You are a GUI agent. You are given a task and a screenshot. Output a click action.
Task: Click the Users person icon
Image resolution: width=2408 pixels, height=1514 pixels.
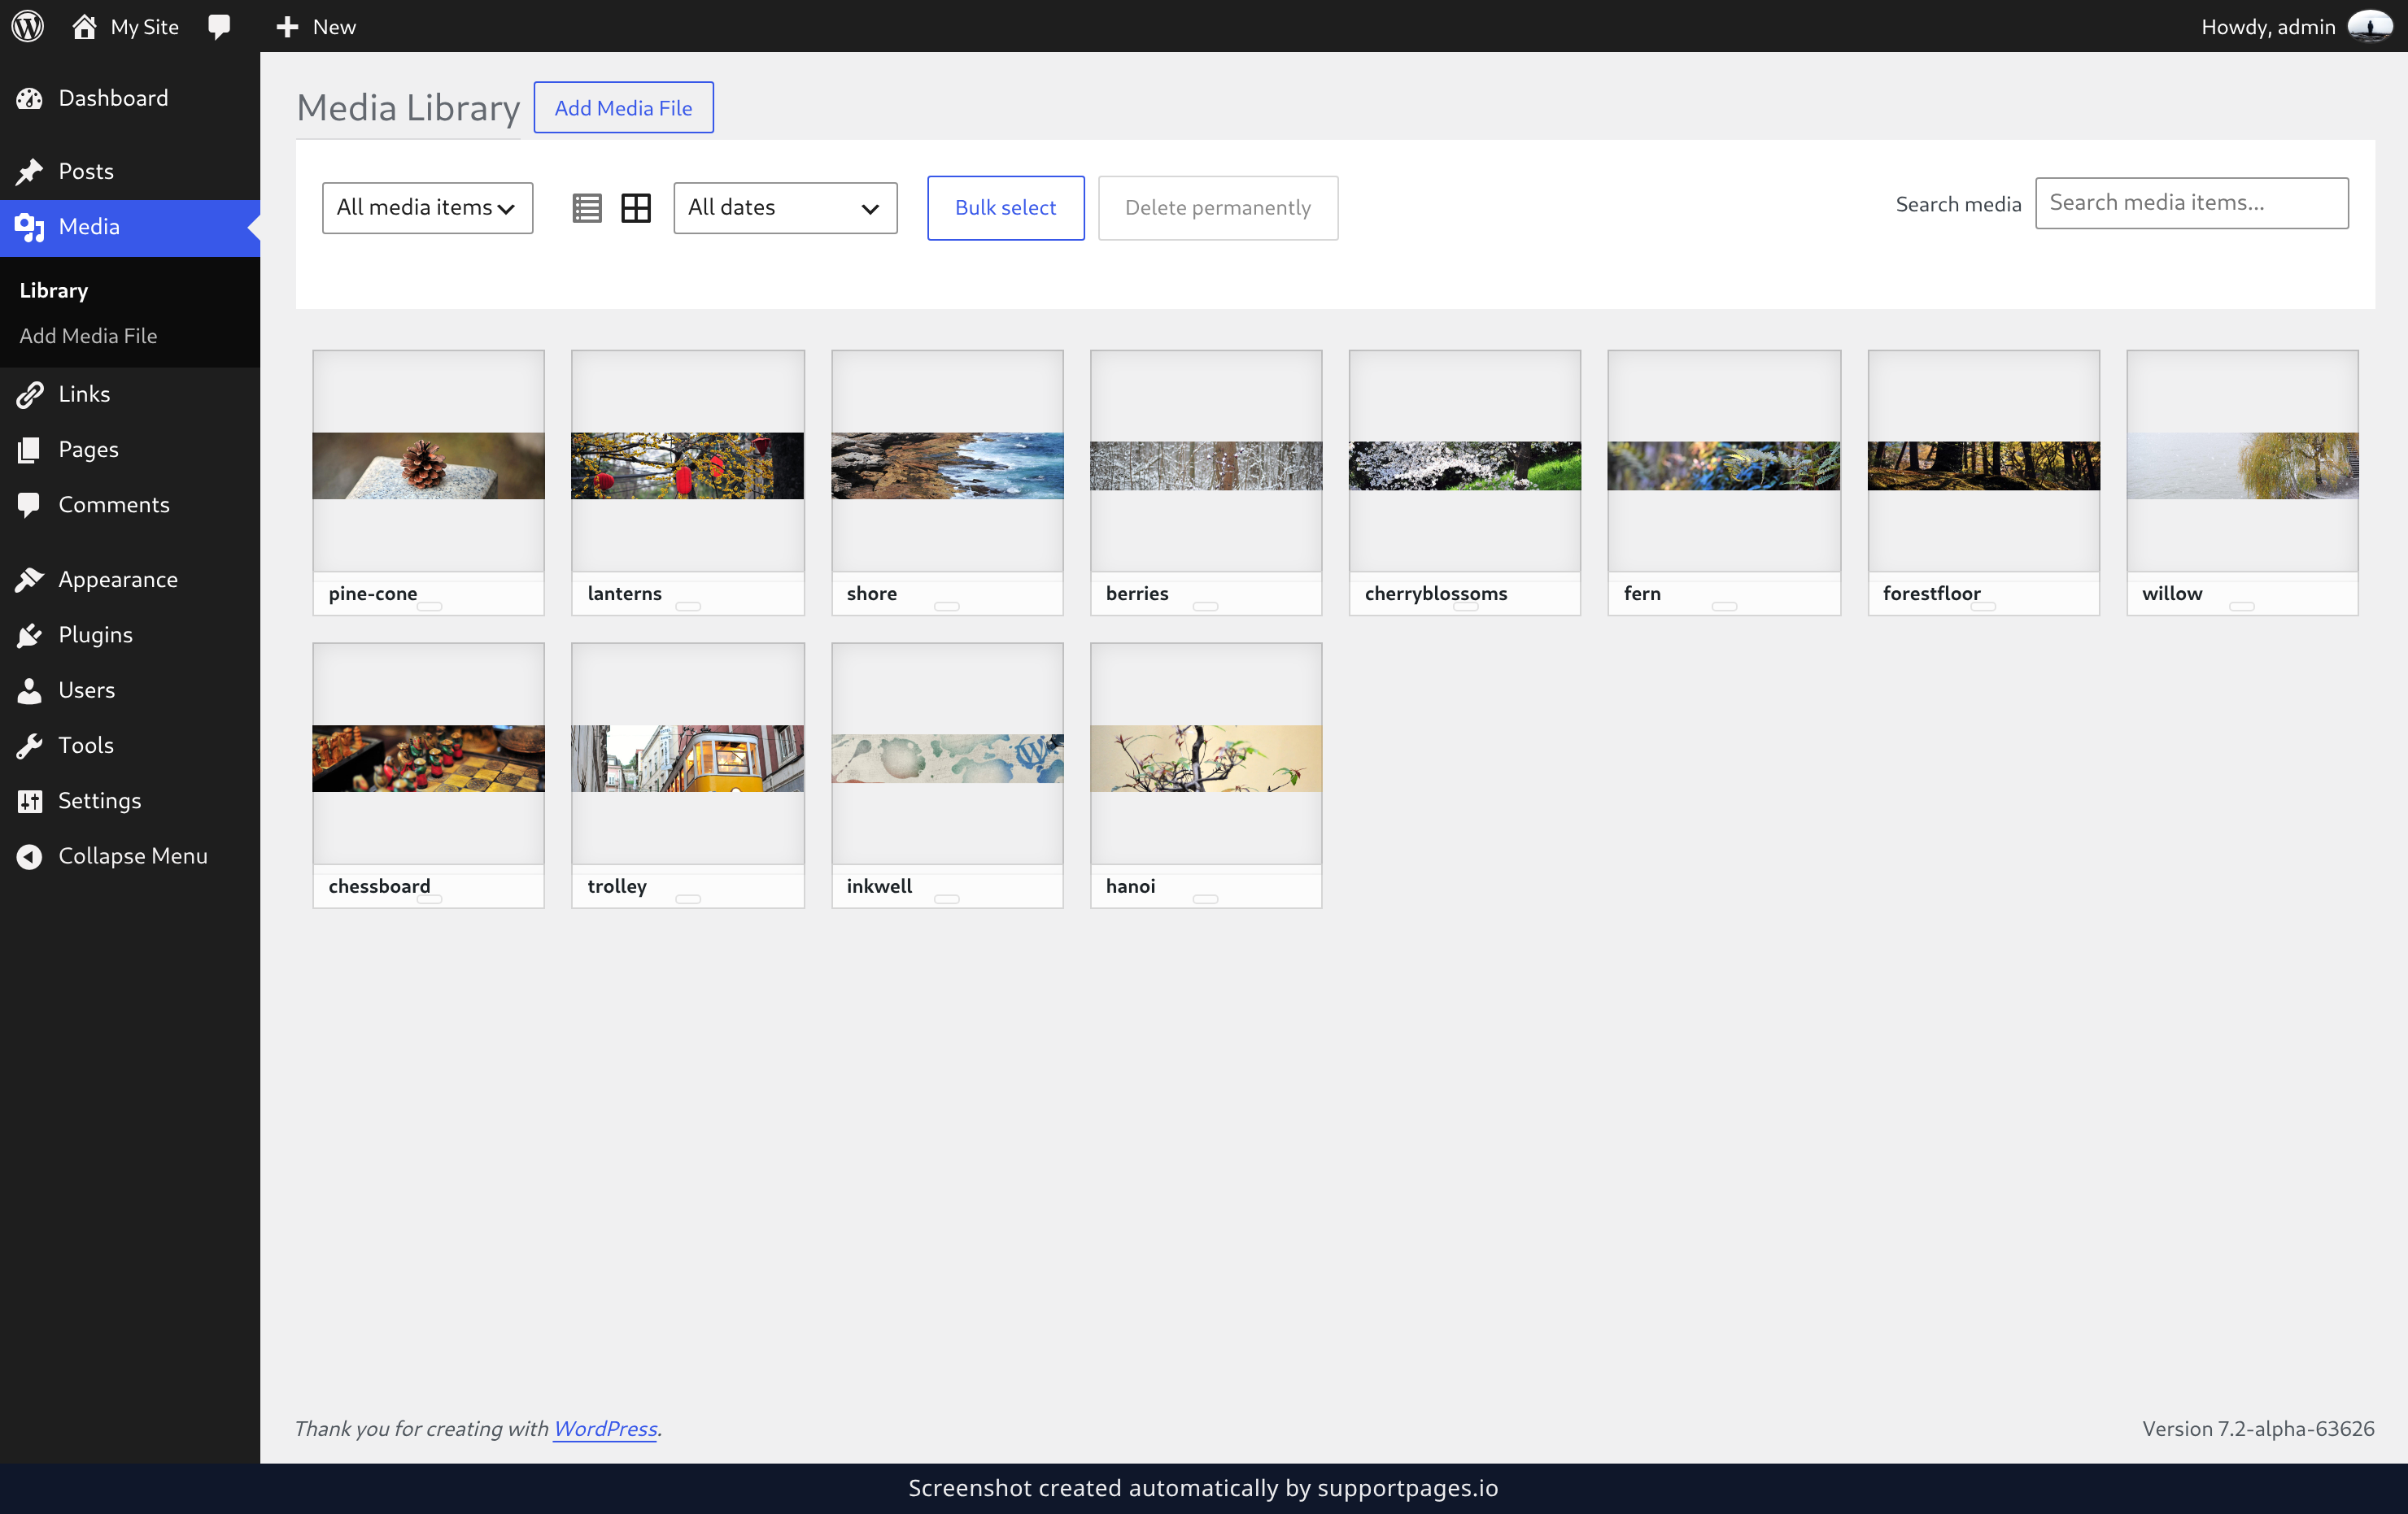tap(30, 690)
